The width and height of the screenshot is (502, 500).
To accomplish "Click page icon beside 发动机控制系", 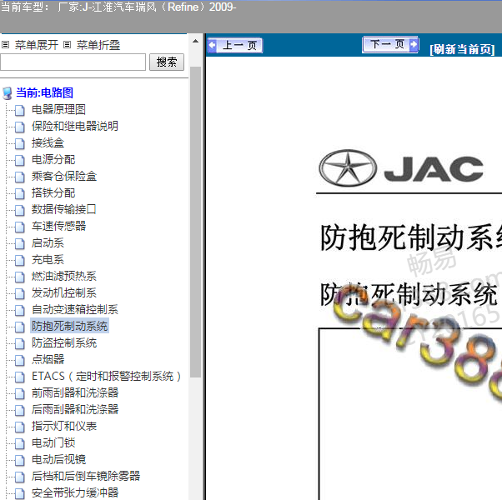I will click(x=20, y=293).
